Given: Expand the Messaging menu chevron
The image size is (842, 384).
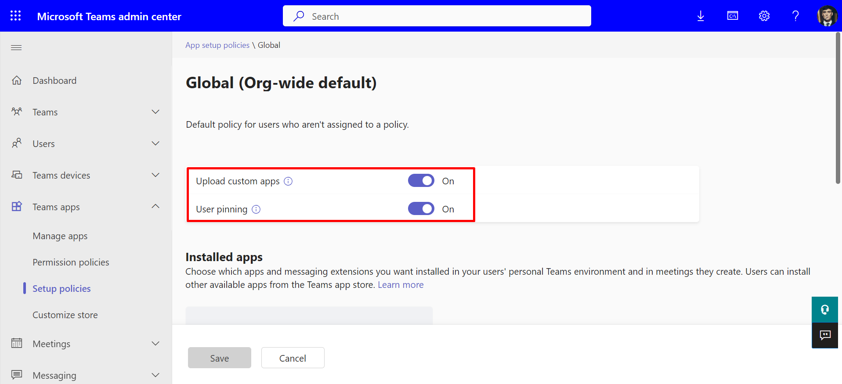Looking at the screenshot, I should (155, 375).
